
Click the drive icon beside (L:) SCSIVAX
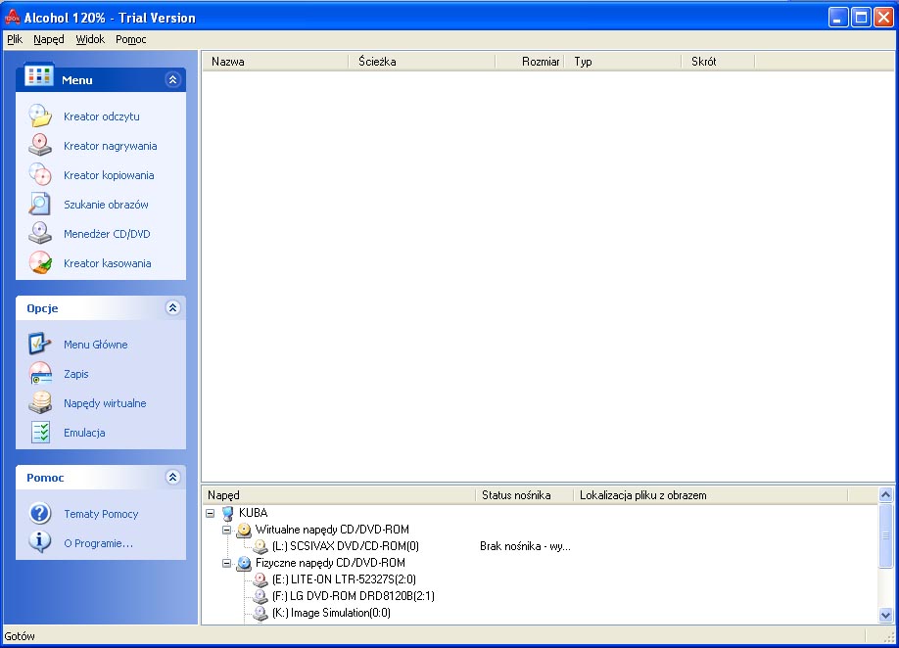(x=260, y=546)
